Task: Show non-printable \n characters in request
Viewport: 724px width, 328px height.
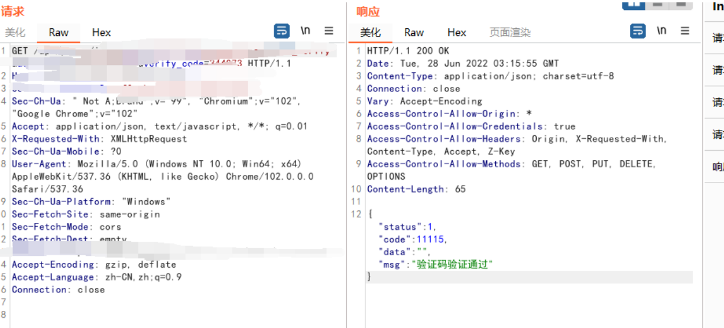Action: click(x=306, y=31)
